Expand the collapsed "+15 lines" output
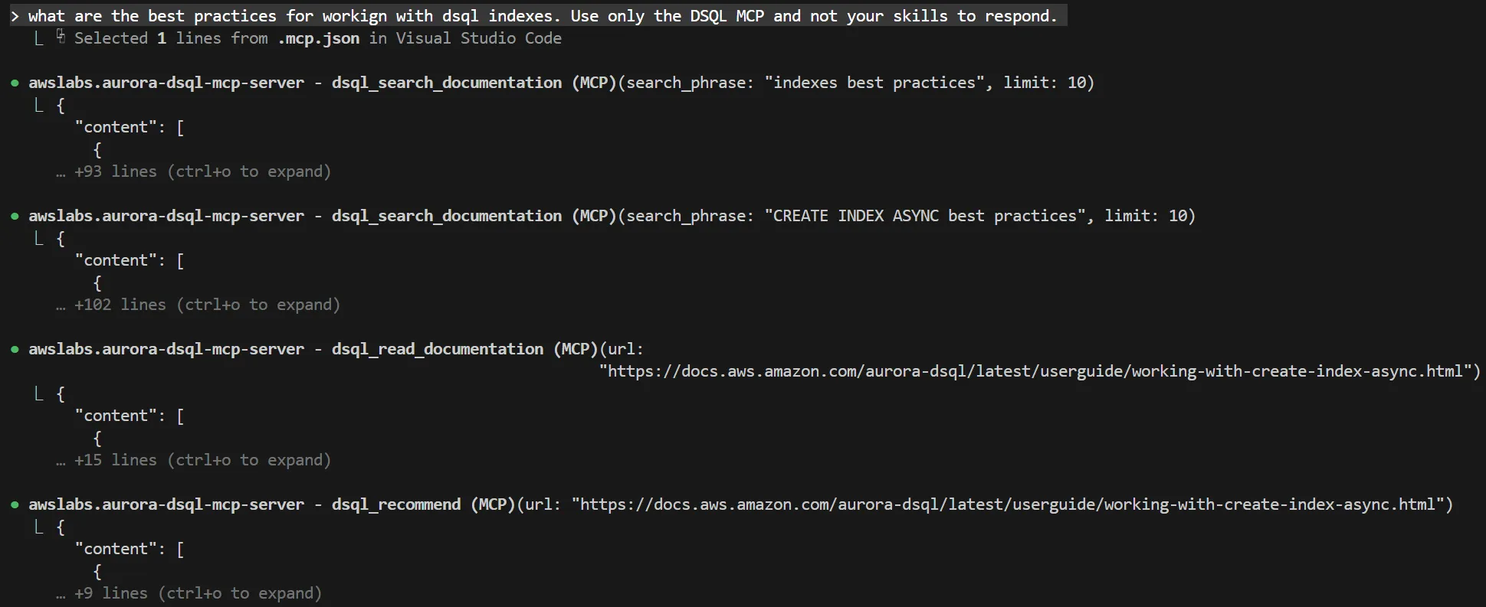 (202, 460)
